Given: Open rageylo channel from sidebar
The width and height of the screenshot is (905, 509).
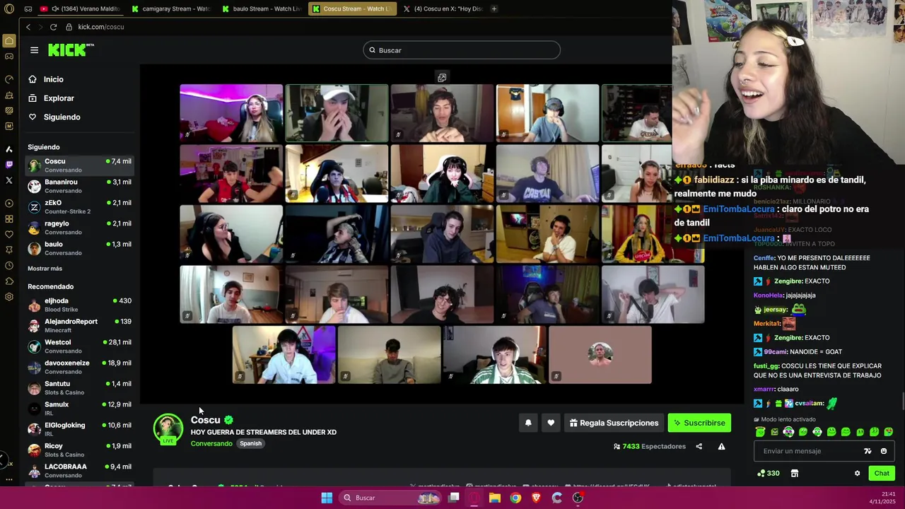Looking at the screenshot, I should 79,227.
